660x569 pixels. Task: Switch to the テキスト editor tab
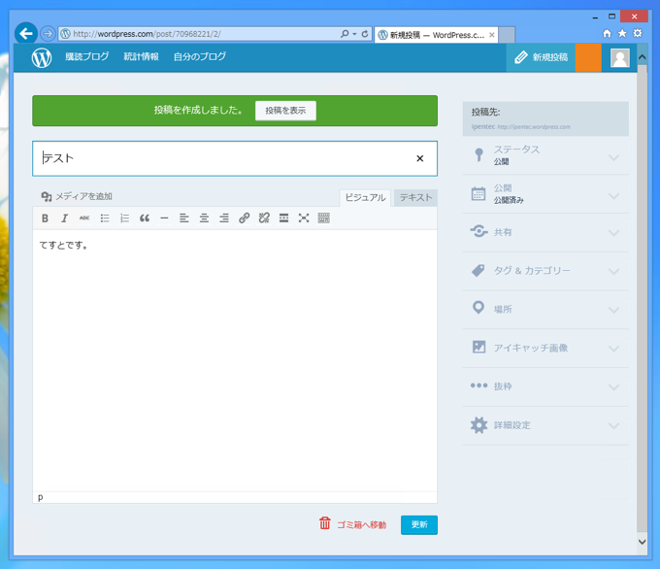[415, 197]
